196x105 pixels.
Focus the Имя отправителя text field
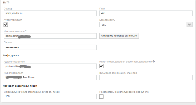pyautogui.click(x=50, y=77)
